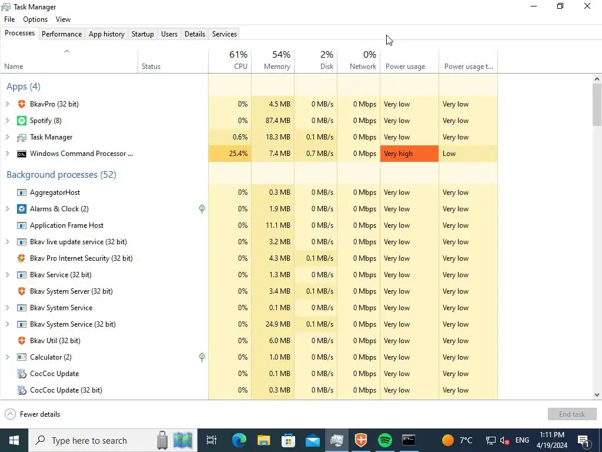602x452 pixels.
Task: Expand Alarms & Clock (2) group
Action: point(7,209)
